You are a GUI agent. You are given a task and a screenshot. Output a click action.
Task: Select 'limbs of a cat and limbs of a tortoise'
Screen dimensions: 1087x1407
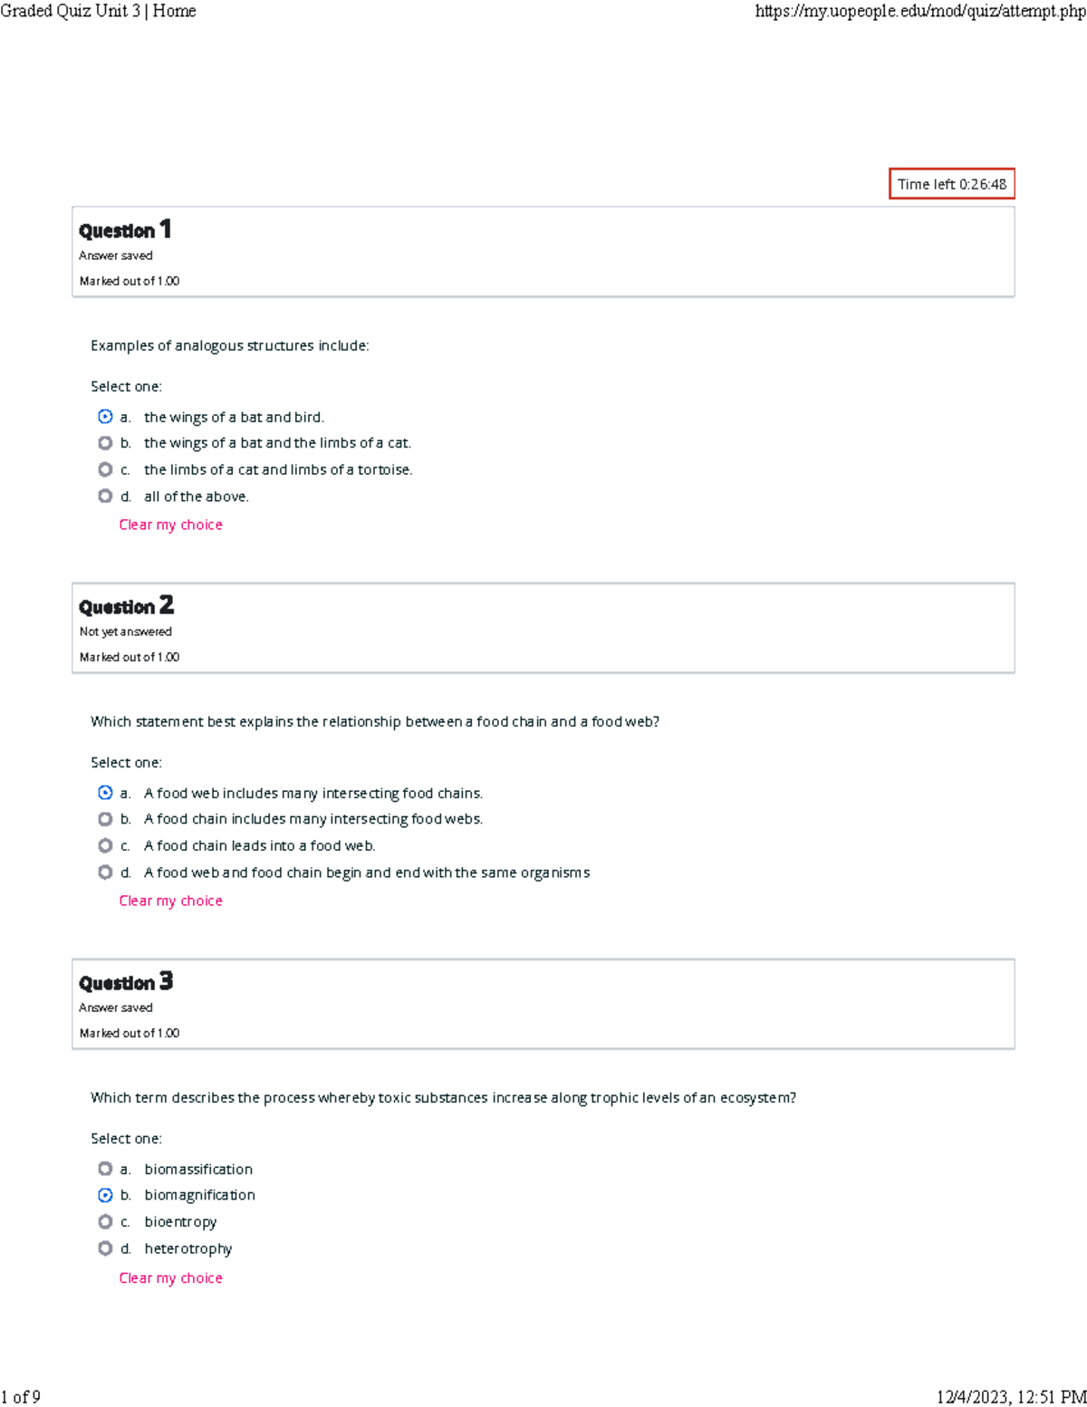click(x=105, y=469)
